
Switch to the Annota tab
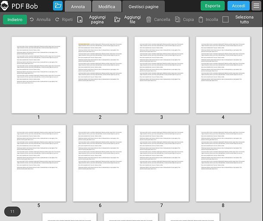coord(78,6)
